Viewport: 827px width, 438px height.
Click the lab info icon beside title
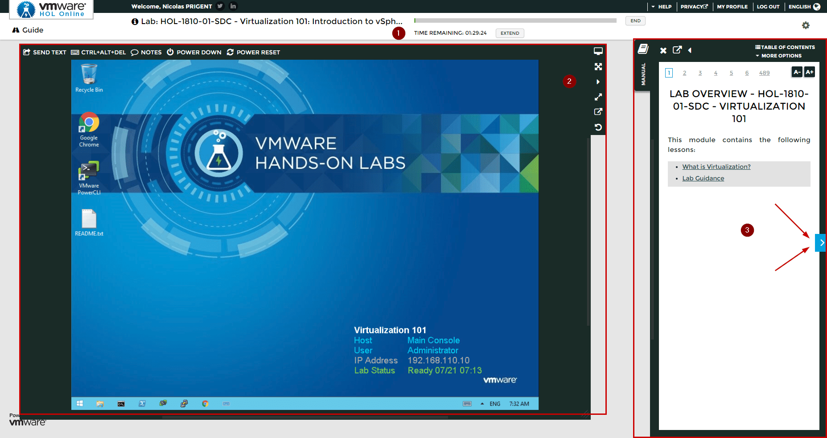click(135, 21)
